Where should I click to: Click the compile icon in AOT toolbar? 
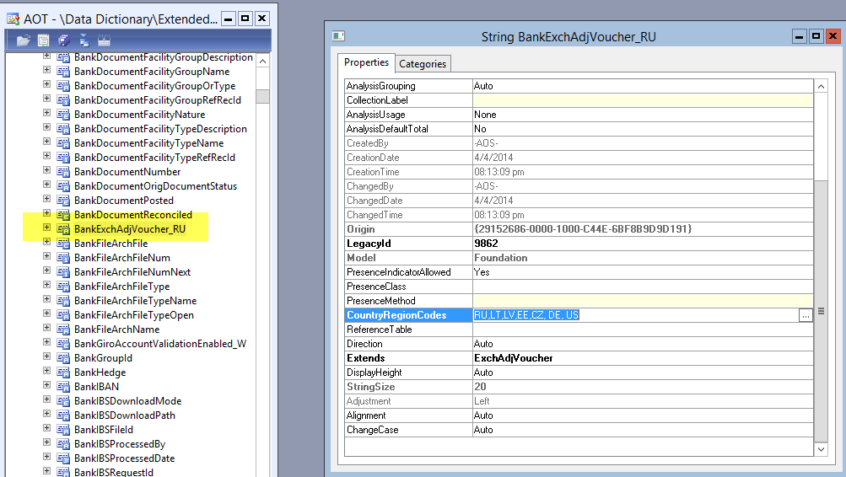[x=105, y=40]
